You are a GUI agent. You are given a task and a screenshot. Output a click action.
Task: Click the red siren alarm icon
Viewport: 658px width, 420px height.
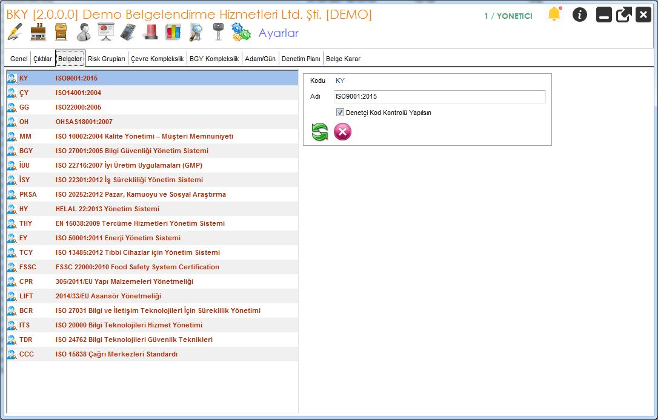click(x=151, y=32)
